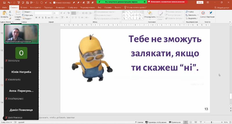Select the triangle shape in shapes gallery
Screen dimensions: 232x124
click(124, 15)
